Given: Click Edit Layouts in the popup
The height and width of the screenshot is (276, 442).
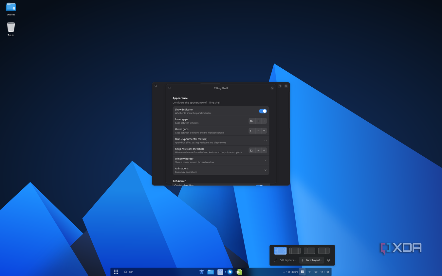Looking at the screenshot, I should tap(285, 260).
